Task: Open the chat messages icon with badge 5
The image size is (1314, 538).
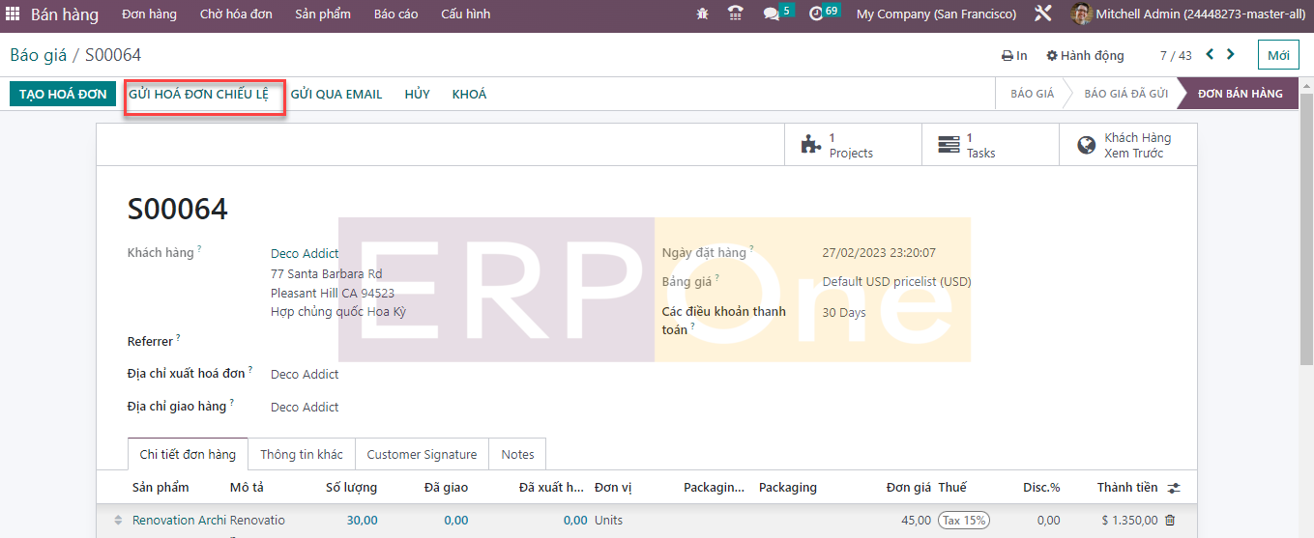Action: point(772,14)
